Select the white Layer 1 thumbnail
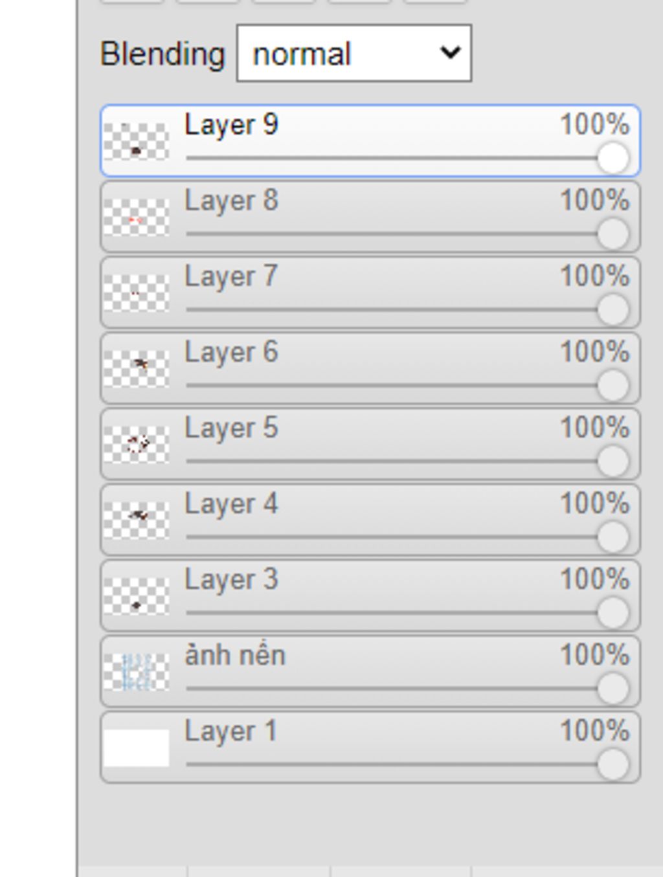 (x=136, y=748)
